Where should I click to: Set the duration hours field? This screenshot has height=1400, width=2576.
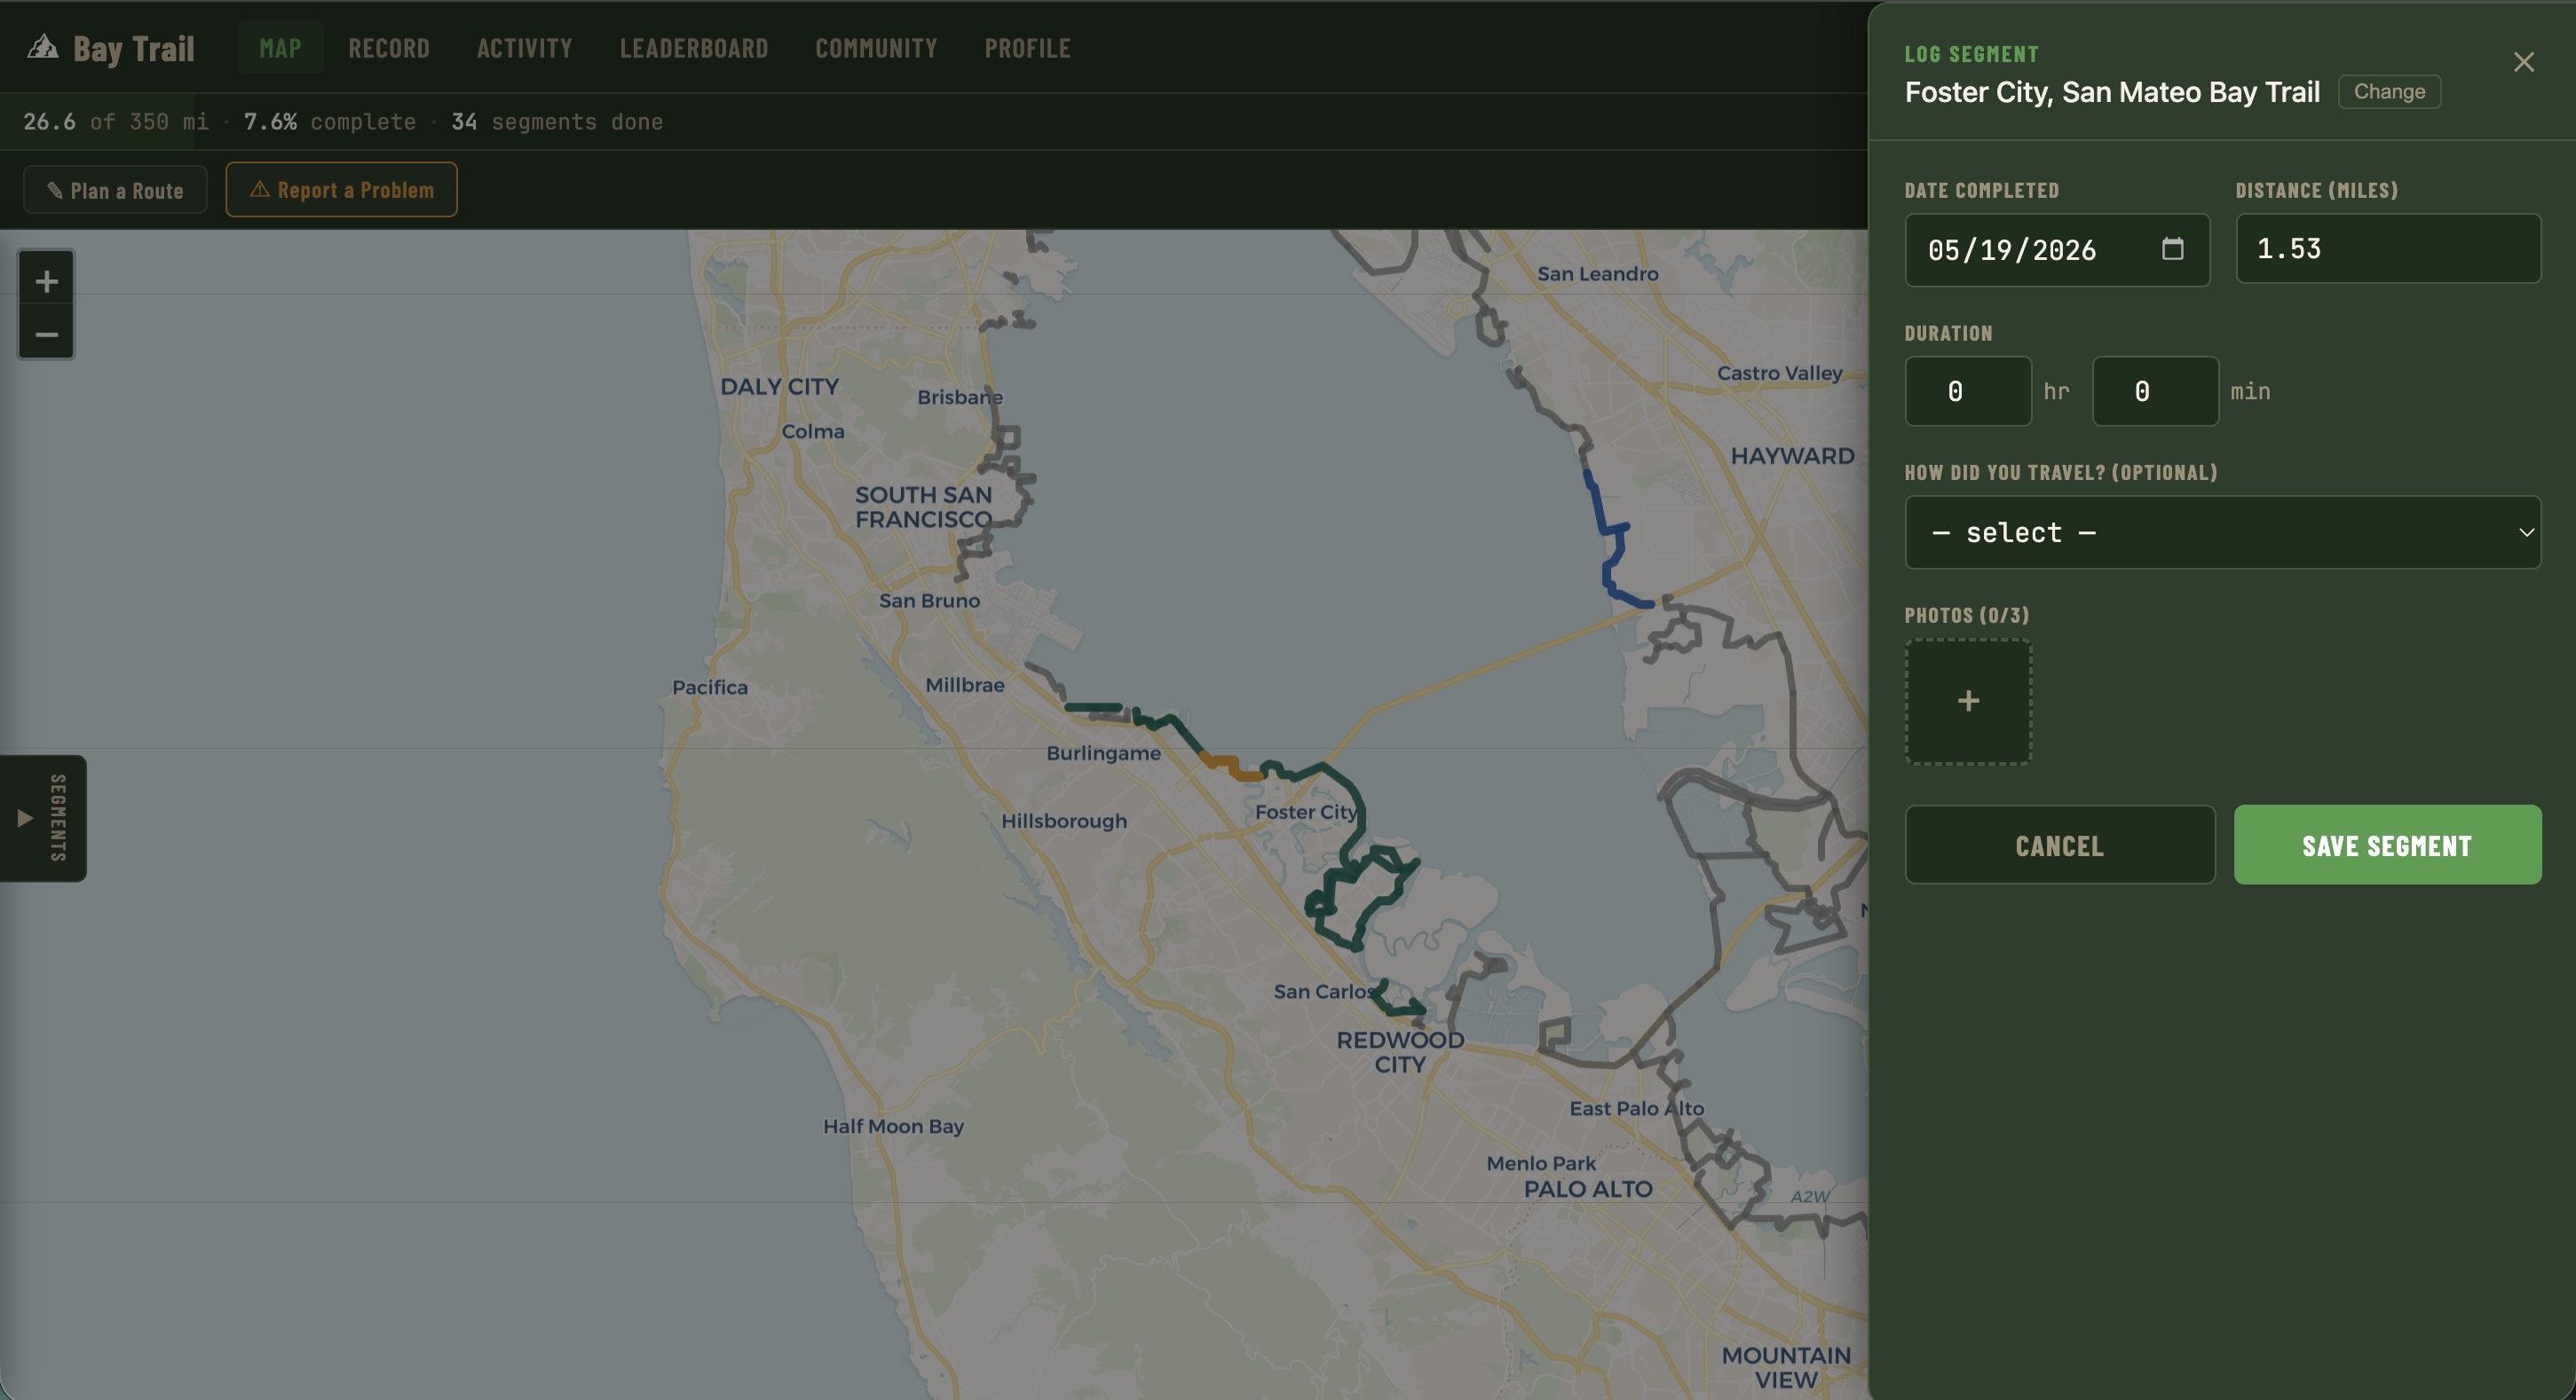pyautogui.click(x=1968, y=392)
